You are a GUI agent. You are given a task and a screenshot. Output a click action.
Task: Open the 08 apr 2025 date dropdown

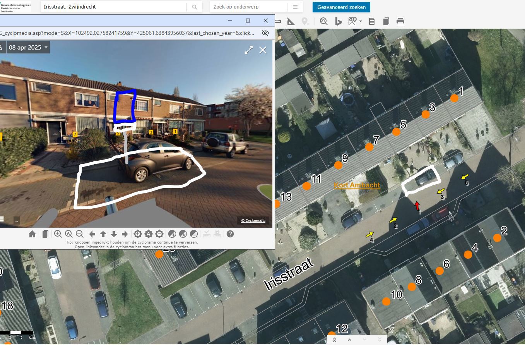coord(29,48)
